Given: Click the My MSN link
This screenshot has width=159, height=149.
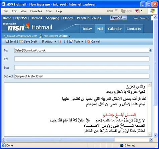Looking at the screenshot, I should pos(21,18).
